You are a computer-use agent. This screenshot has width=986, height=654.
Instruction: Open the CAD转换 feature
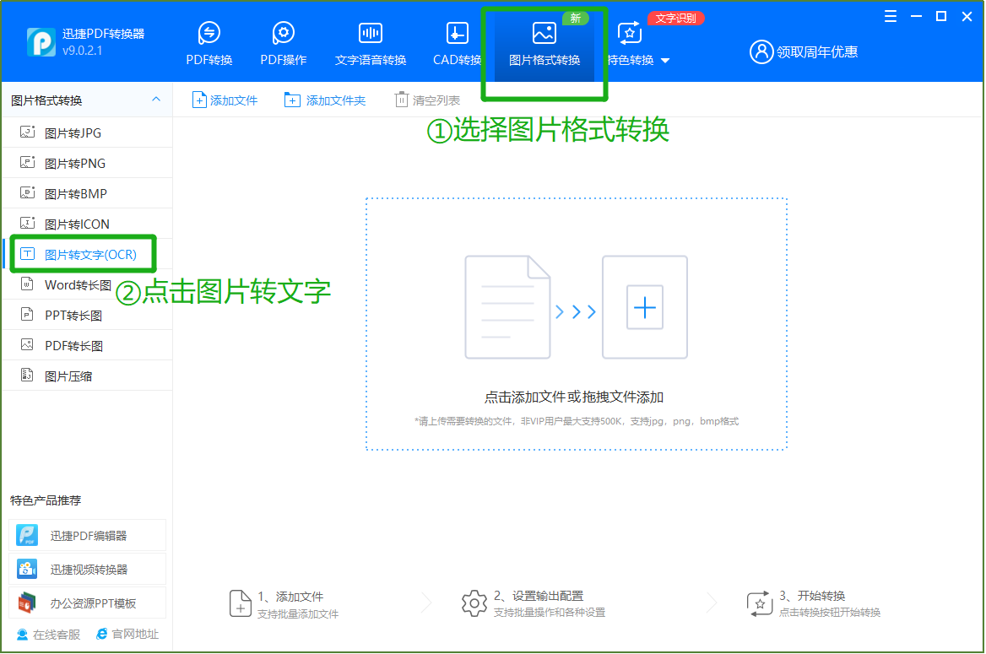click(456, 42)
